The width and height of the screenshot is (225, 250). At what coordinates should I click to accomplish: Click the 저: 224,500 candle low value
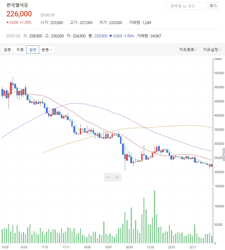click(76, 36)
